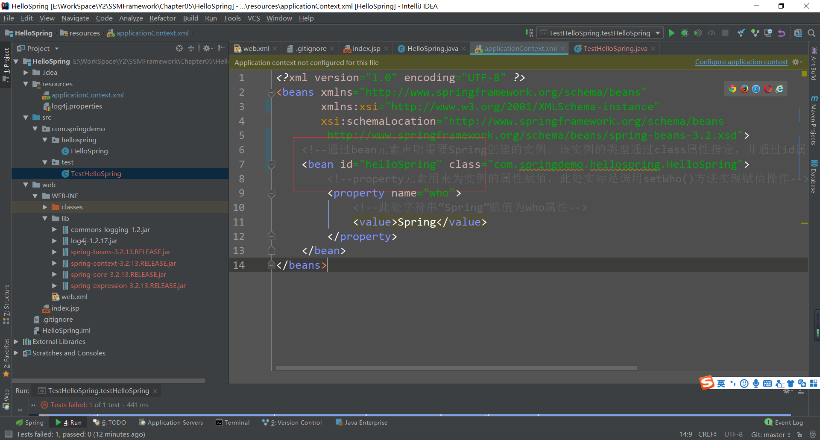This screenshot has height=440, width=820.
Task: Click the editor horizontal scrollbar
Action: (x=456, y=368)
